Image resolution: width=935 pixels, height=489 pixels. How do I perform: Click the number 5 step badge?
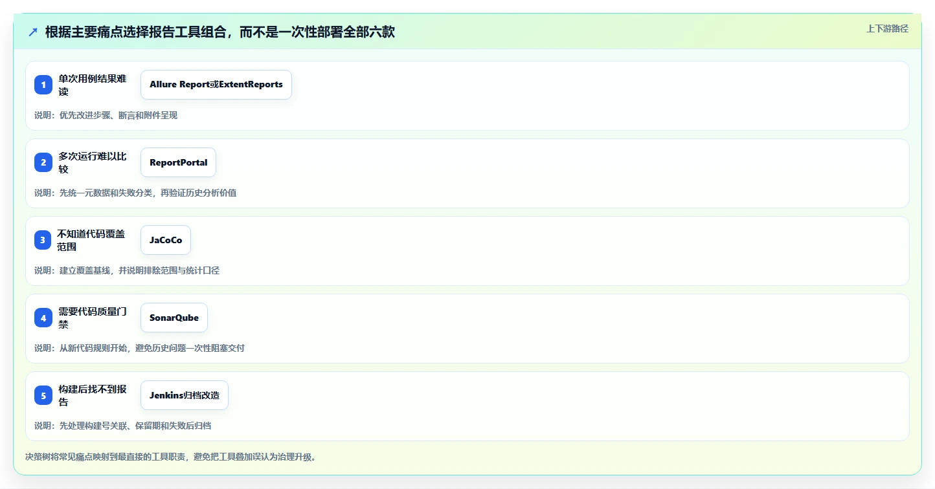[x=43, y=395]
